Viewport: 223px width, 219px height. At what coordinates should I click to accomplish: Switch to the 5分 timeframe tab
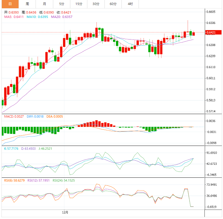61,4
